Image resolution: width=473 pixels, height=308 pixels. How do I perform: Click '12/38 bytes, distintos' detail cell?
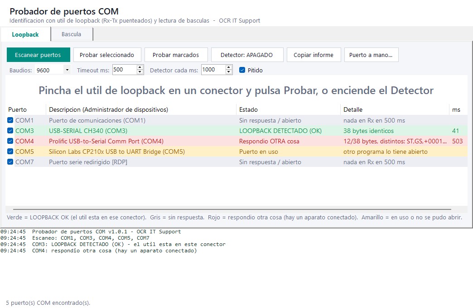pyautogui.click(x=395, y=141)
